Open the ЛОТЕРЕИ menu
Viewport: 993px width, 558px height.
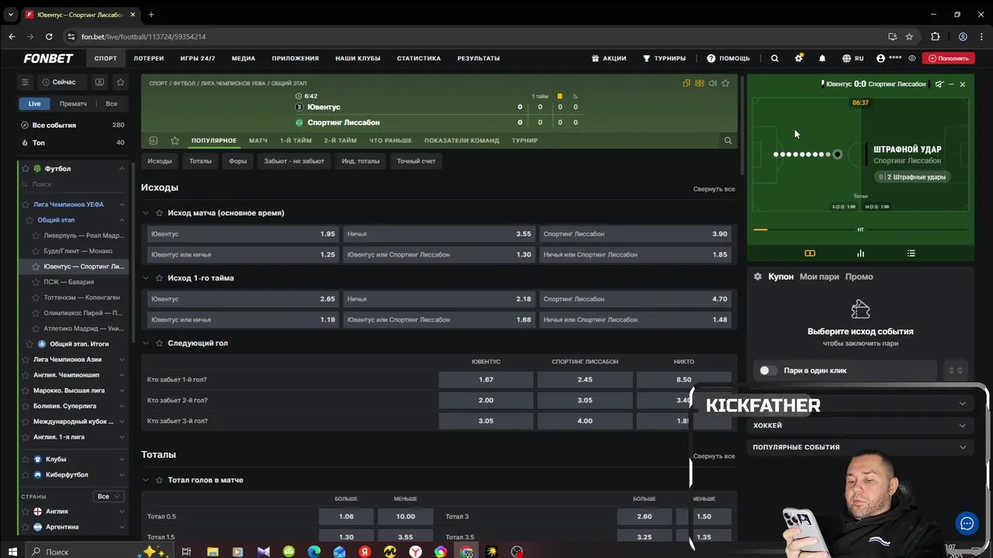(x=148, y=58)
